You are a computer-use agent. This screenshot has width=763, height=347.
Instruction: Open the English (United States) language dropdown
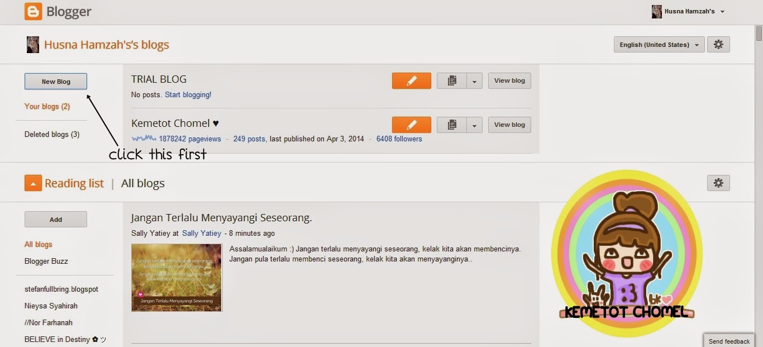click(659, 45)
